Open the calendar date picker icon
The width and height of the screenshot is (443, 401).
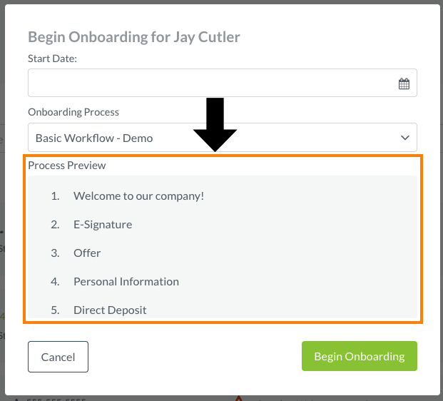tap(404, 83)
